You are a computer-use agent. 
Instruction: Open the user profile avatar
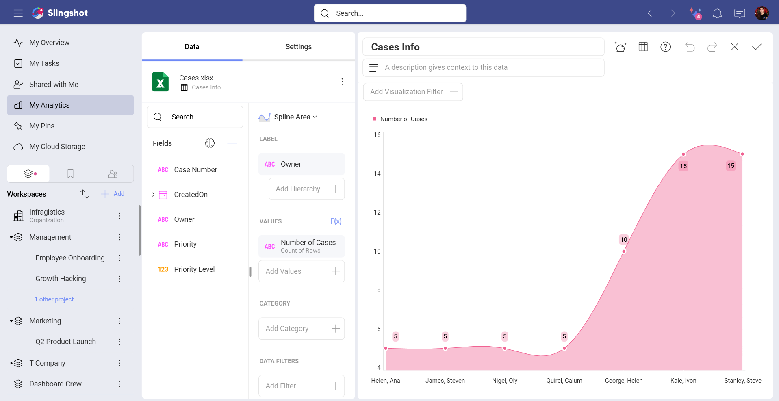[x=762, y=13]
